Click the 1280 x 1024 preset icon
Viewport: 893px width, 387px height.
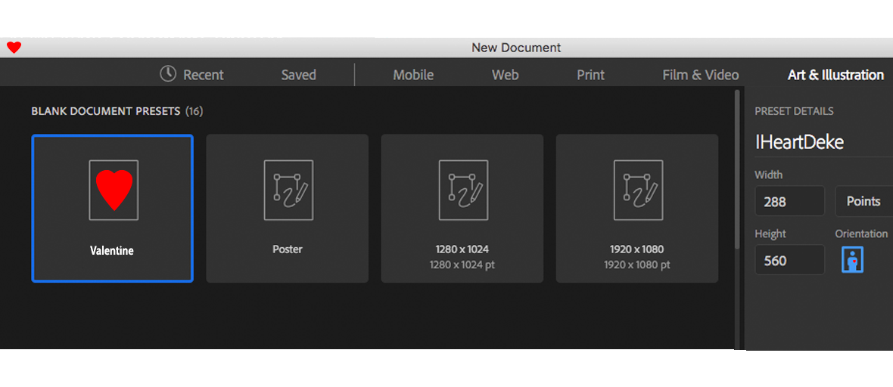point(462,190)
